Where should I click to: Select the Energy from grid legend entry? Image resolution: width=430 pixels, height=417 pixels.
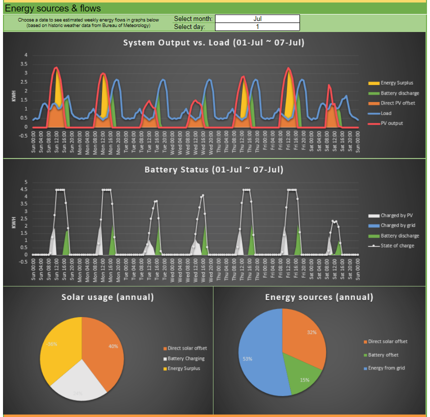pos(386,368)
